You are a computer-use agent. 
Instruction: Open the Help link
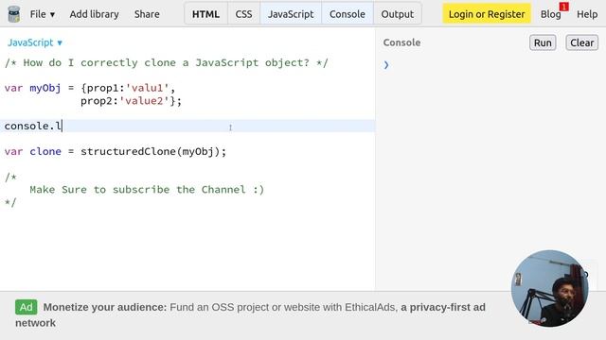point(587,14)
